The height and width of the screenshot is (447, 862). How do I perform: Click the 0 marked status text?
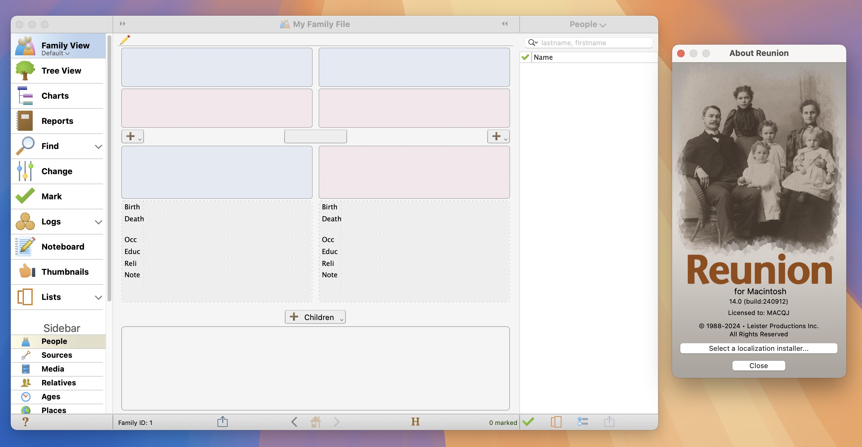(503, 422)
